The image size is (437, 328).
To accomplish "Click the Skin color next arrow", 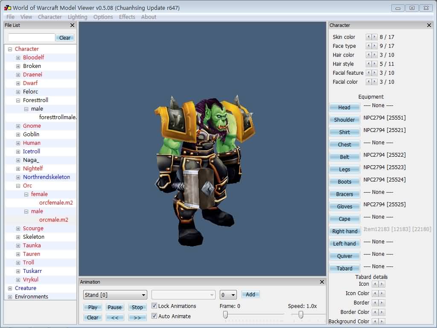I will (x=375, y=37).
